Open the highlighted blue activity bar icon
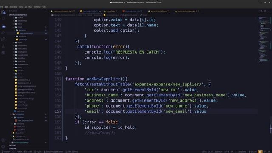 [3, 26]
